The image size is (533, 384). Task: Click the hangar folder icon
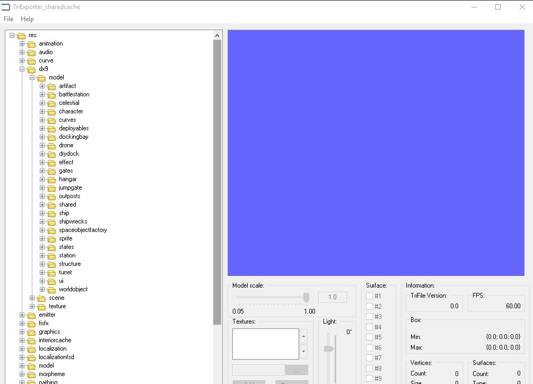pyautogui.click(x=51, y=180)
